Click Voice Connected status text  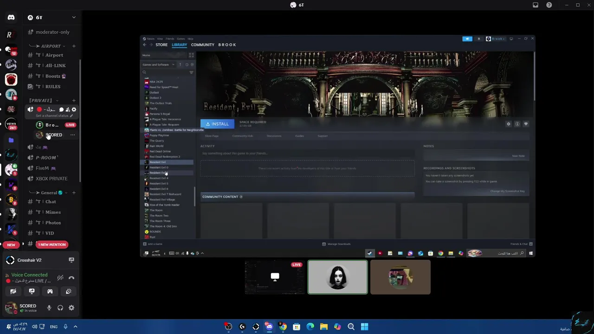(x=29, y=275)
